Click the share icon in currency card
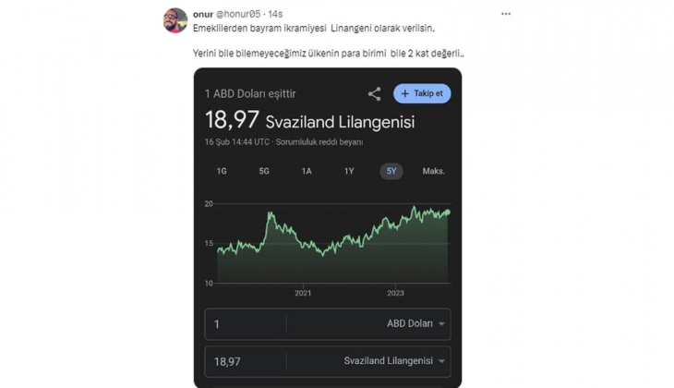 click(x=374, y=93)
